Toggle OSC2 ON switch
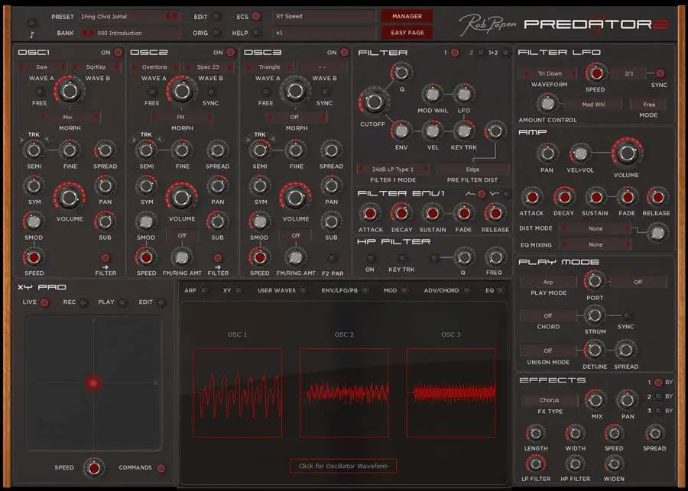Image resolution: width=688 pixels, height=491 pixels. pos(231,52)
